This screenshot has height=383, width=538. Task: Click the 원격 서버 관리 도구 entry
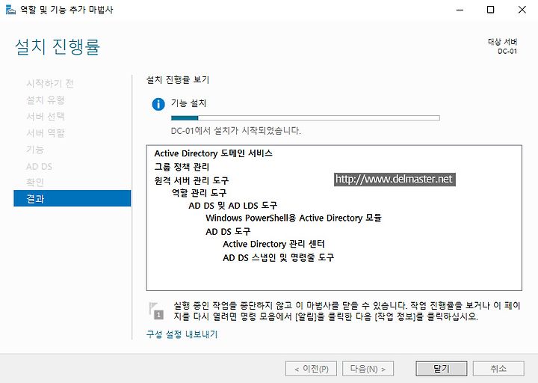191,180
